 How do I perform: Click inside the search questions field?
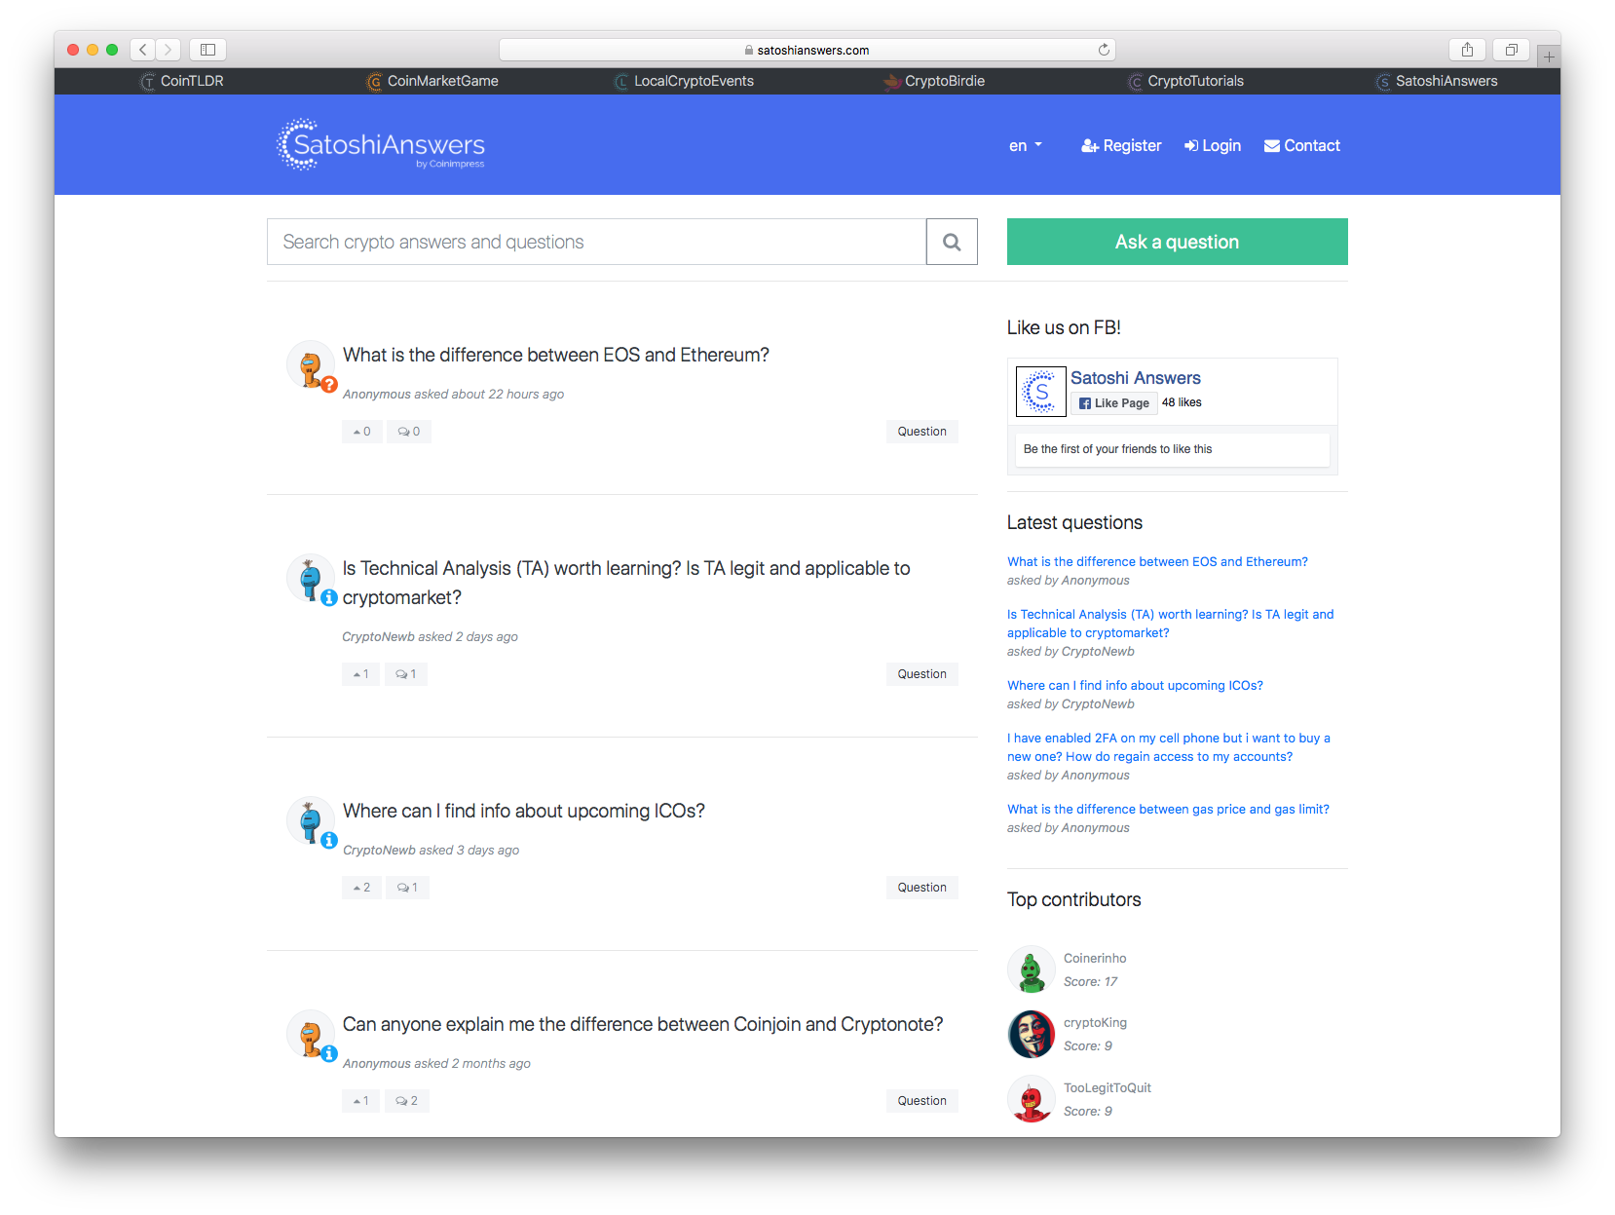pos(596,242)
